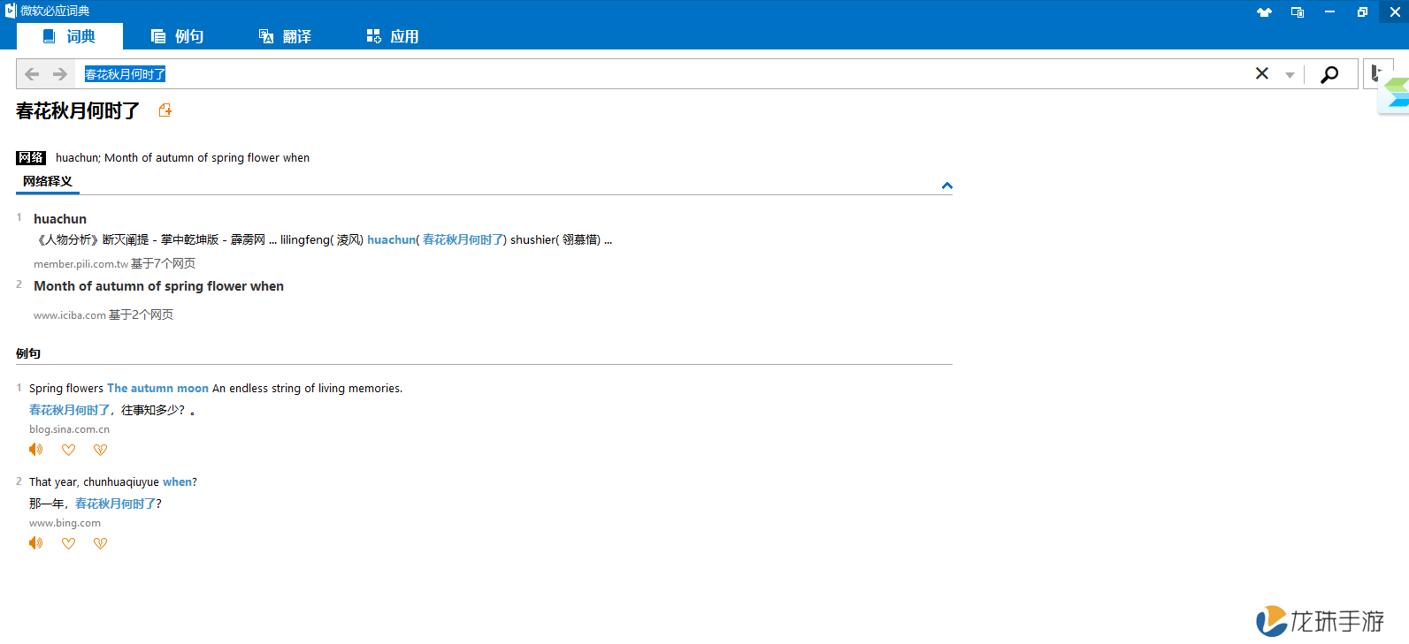Viewport: 1409px width, 644px height.
Task: Click the Month of autumn of spring flower when heading
Action: [x=159, y=286]
